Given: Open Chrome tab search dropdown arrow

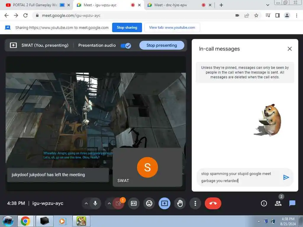Looking at the screenshot, I should 267,5.
